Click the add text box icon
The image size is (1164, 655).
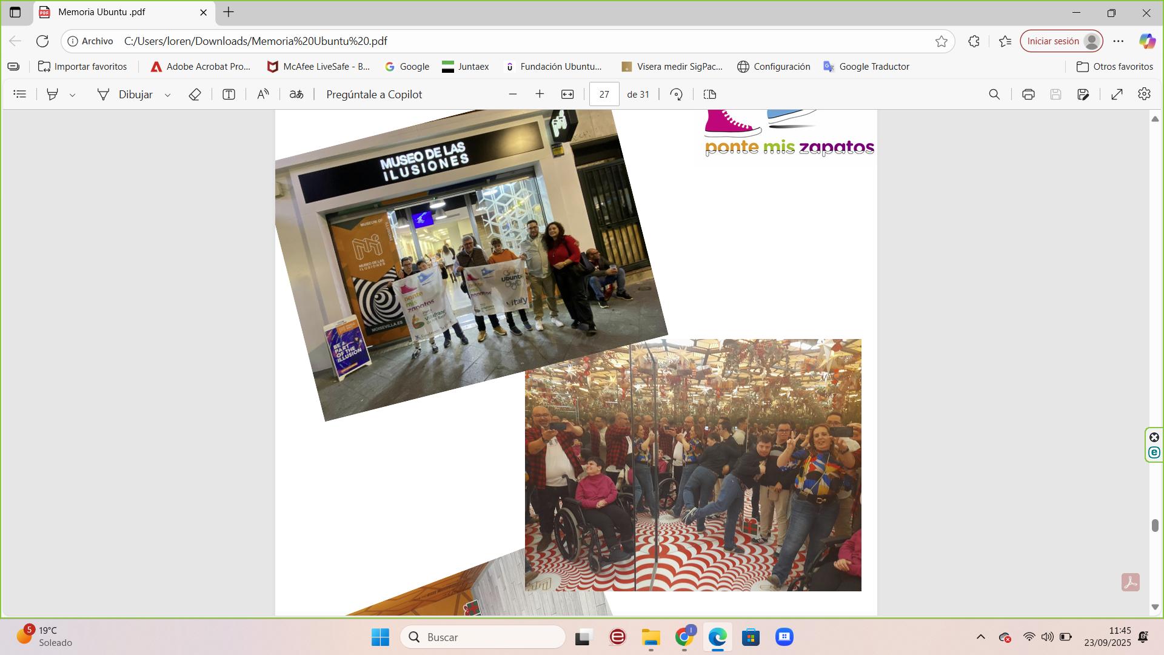point(229,95)
